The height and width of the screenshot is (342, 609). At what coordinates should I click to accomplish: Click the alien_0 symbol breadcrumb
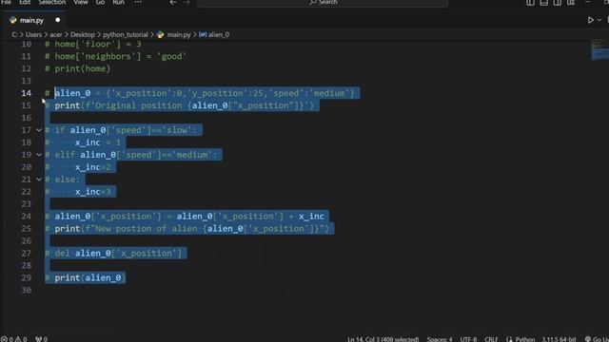pyautogui.click(x=214, y=34)
